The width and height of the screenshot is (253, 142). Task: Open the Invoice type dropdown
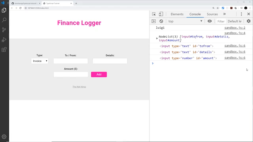[40, 61]
